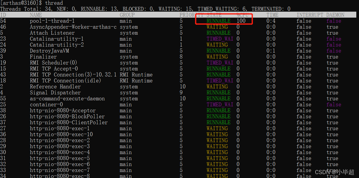Click purple false daemon value of pool-1-thread-1
359x178 pixels.
point(334,21)
